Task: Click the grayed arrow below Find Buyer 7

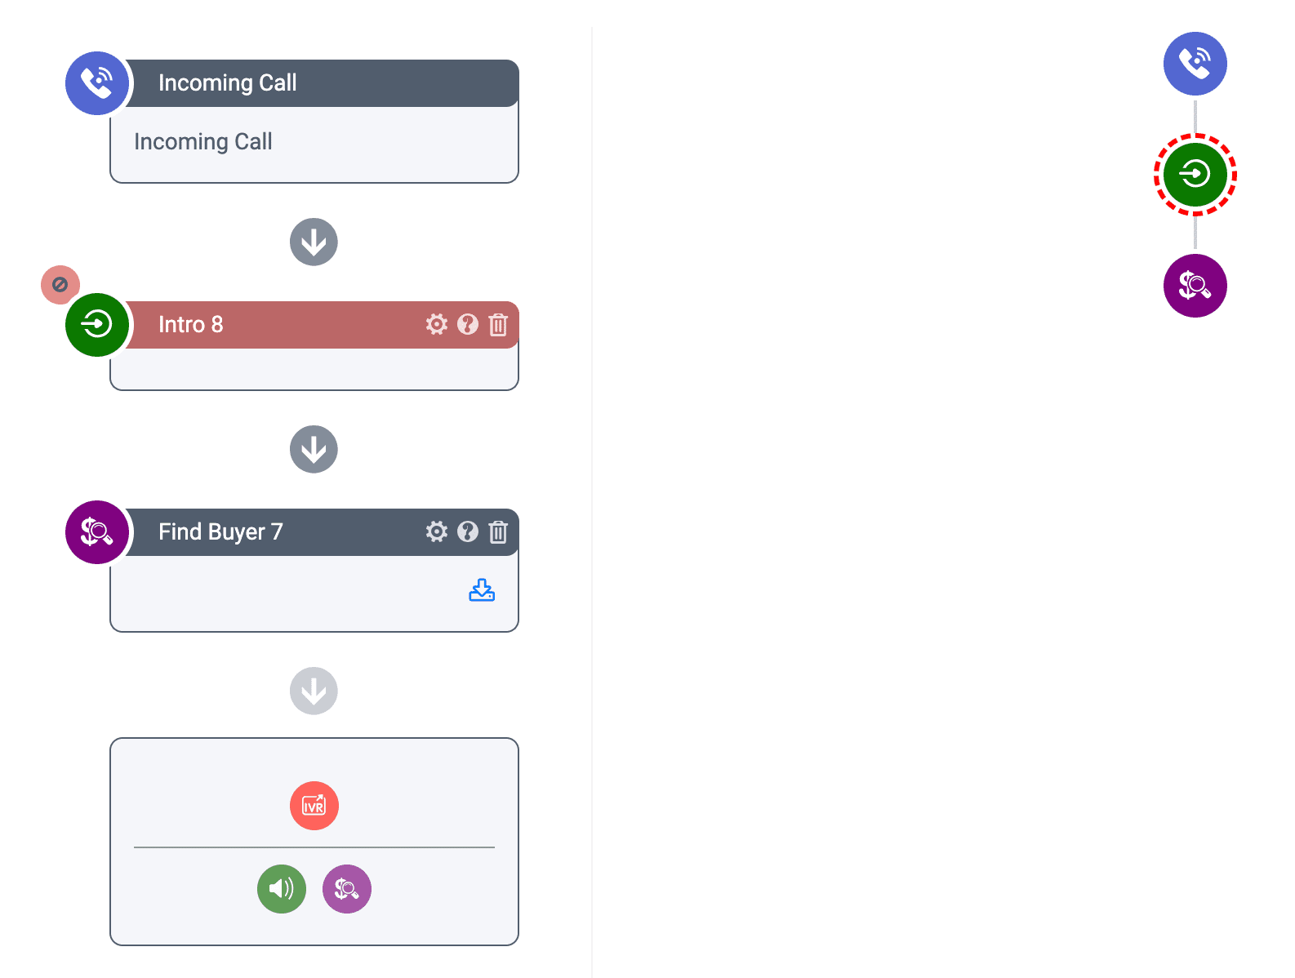Action: (314, 691)
